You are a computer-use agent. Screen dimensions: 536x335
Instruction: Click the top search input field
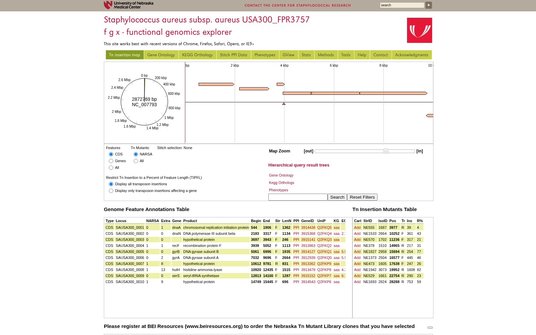coord(402,5)
